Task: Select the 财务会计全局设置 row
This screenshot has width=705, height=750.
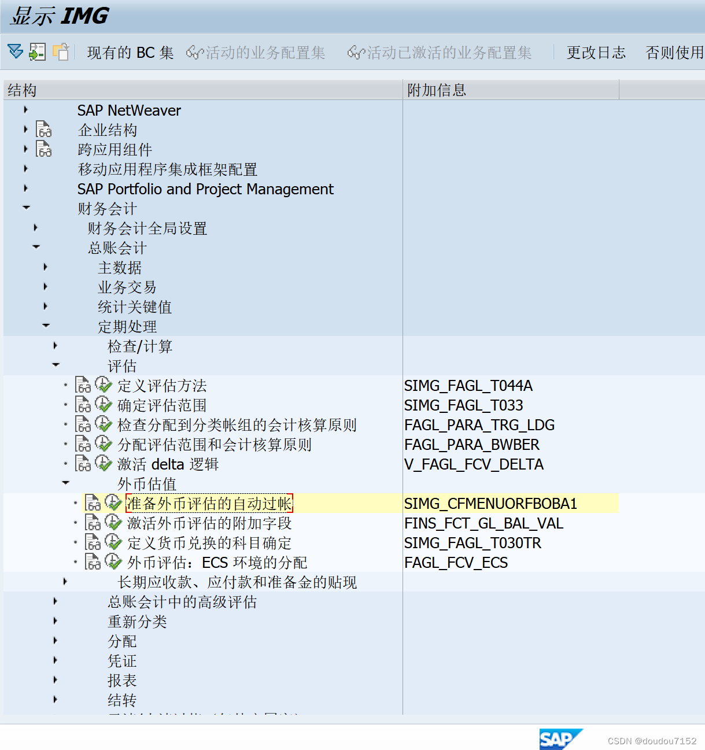Action: pos(147,228)
